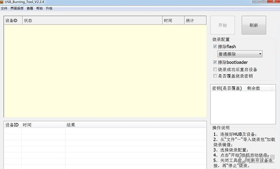The image size is (280, 169).
Task: Open the 升级 menu
Action: (49, 8)
